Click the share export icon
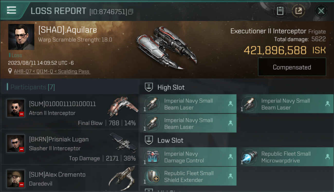 (298, 11)
